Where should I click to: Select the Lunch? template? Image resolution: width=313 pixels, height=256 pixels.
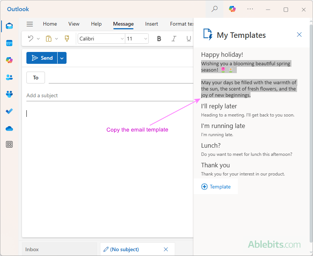tap(211, 145)
